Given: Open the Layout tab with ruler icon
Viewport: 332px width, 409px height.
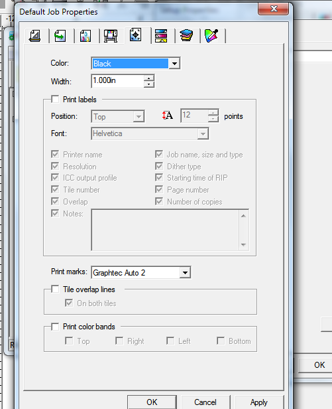Looking at the screenshot, I should [35, 36].
